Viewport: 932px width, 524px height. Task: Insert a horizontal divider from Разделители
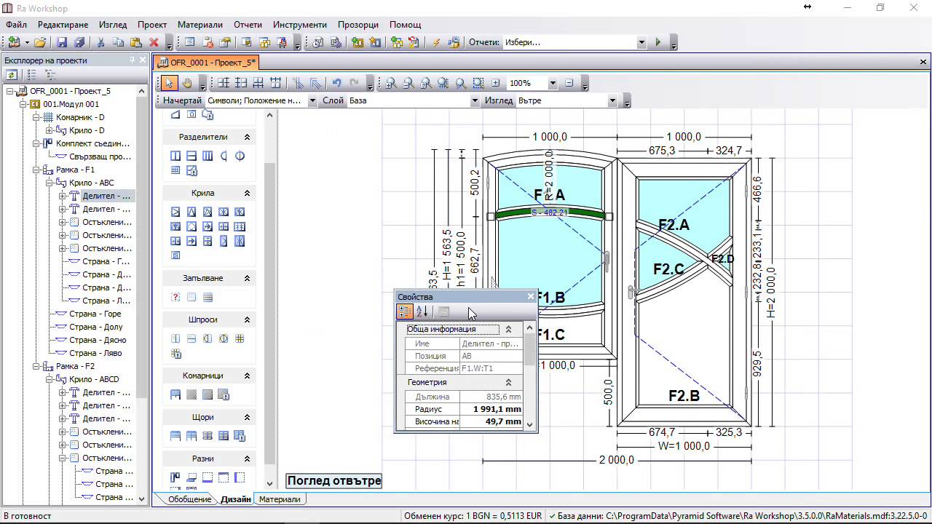point(191,156)
